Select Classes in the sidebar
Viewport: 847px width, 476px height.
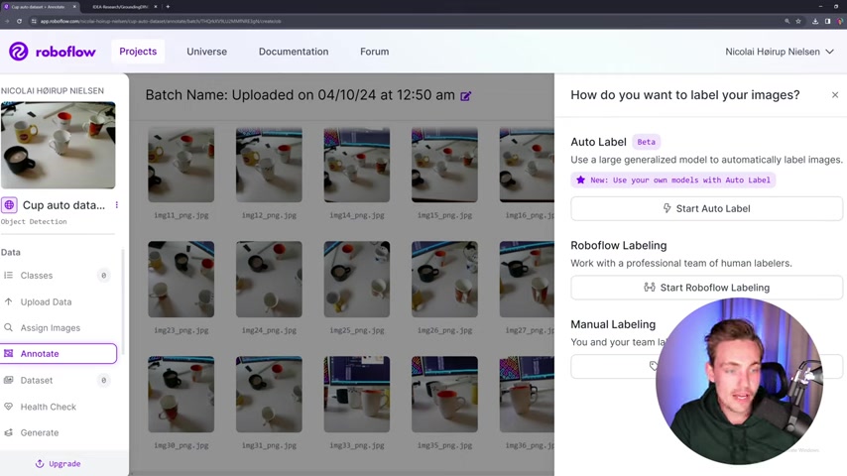[59, 276]
